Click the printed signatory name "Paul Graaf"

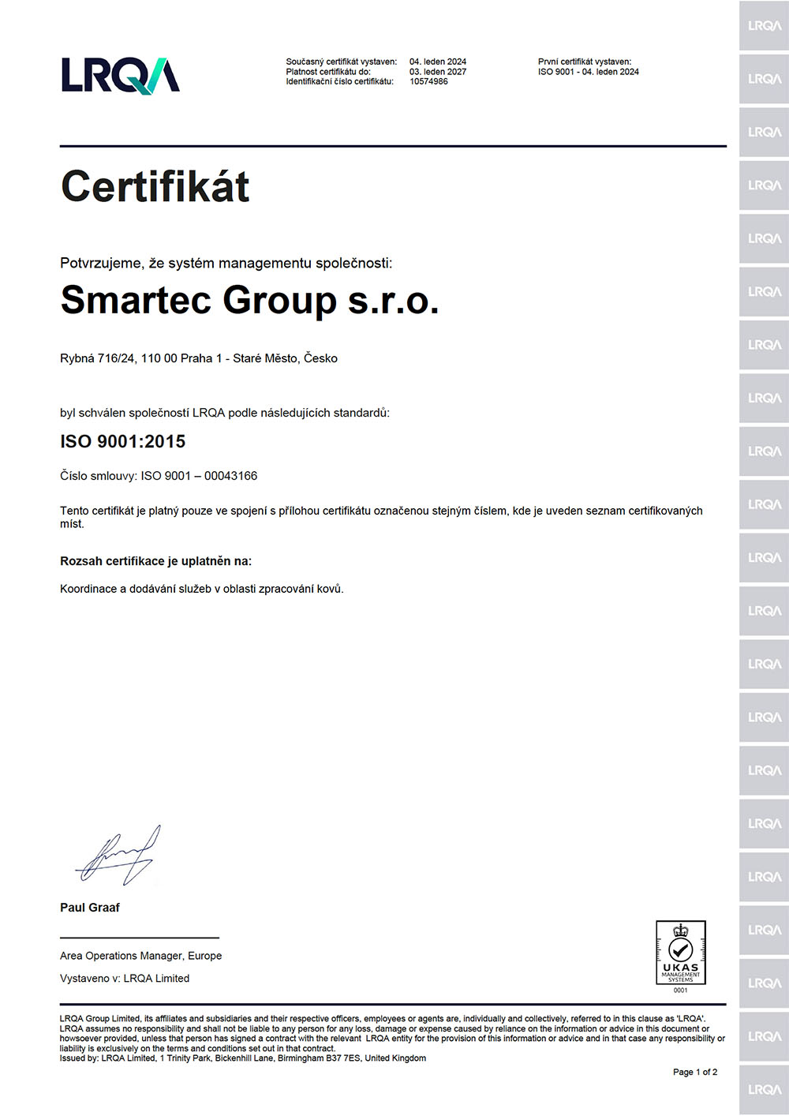tap(90, 908)
